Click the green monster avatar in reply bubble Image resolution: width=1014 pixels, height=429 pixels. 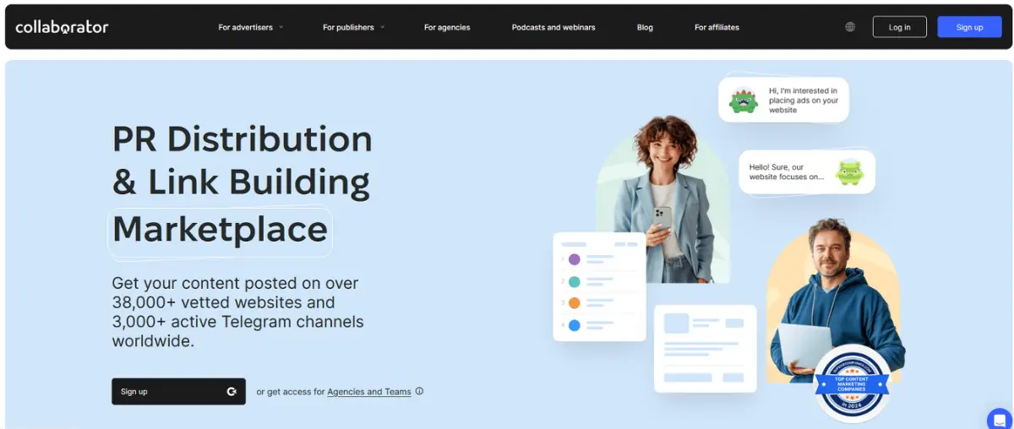click(849, 172)
